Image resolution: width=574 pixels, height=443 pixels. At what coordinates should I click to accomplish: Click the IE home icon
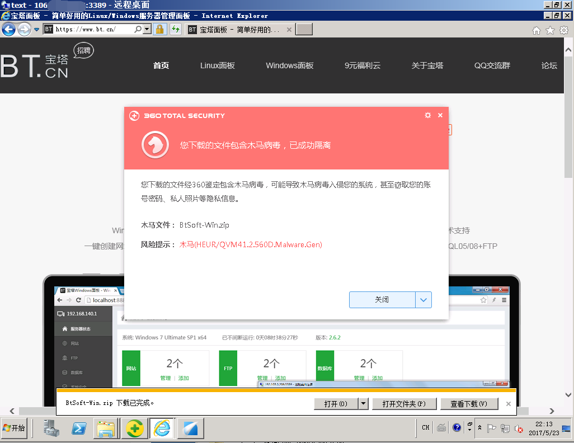[537, 30]
